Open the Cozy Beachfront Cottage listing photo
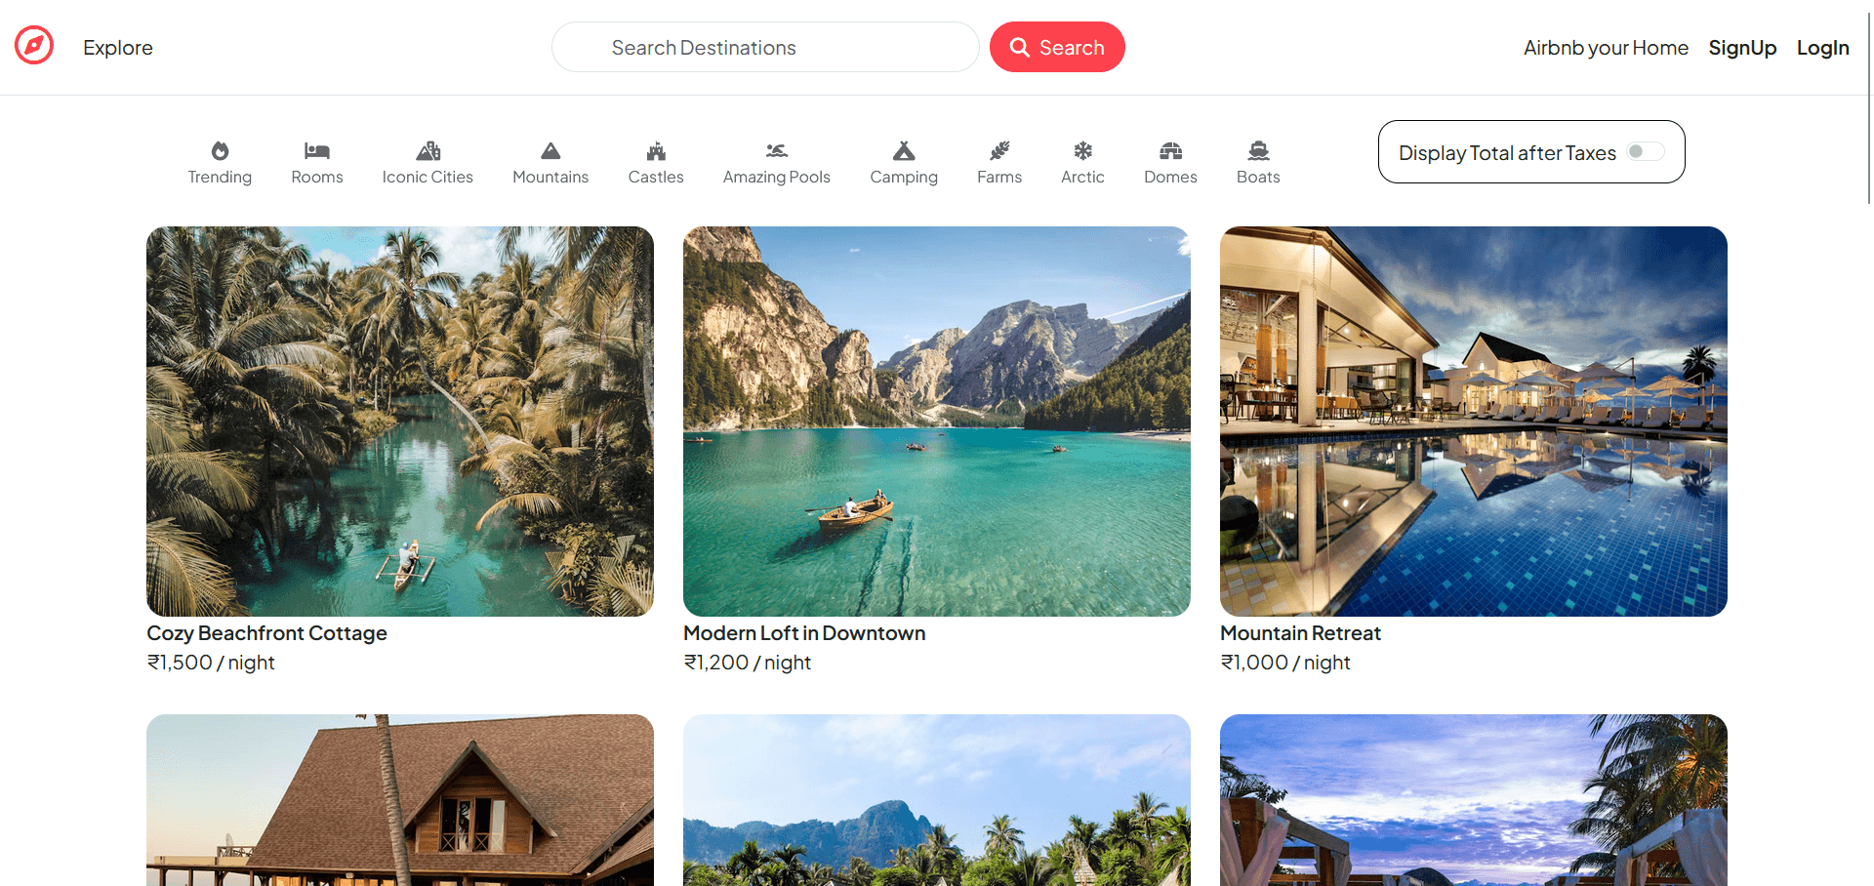The width and height of the screenshot is (1874, 886). 399,421
